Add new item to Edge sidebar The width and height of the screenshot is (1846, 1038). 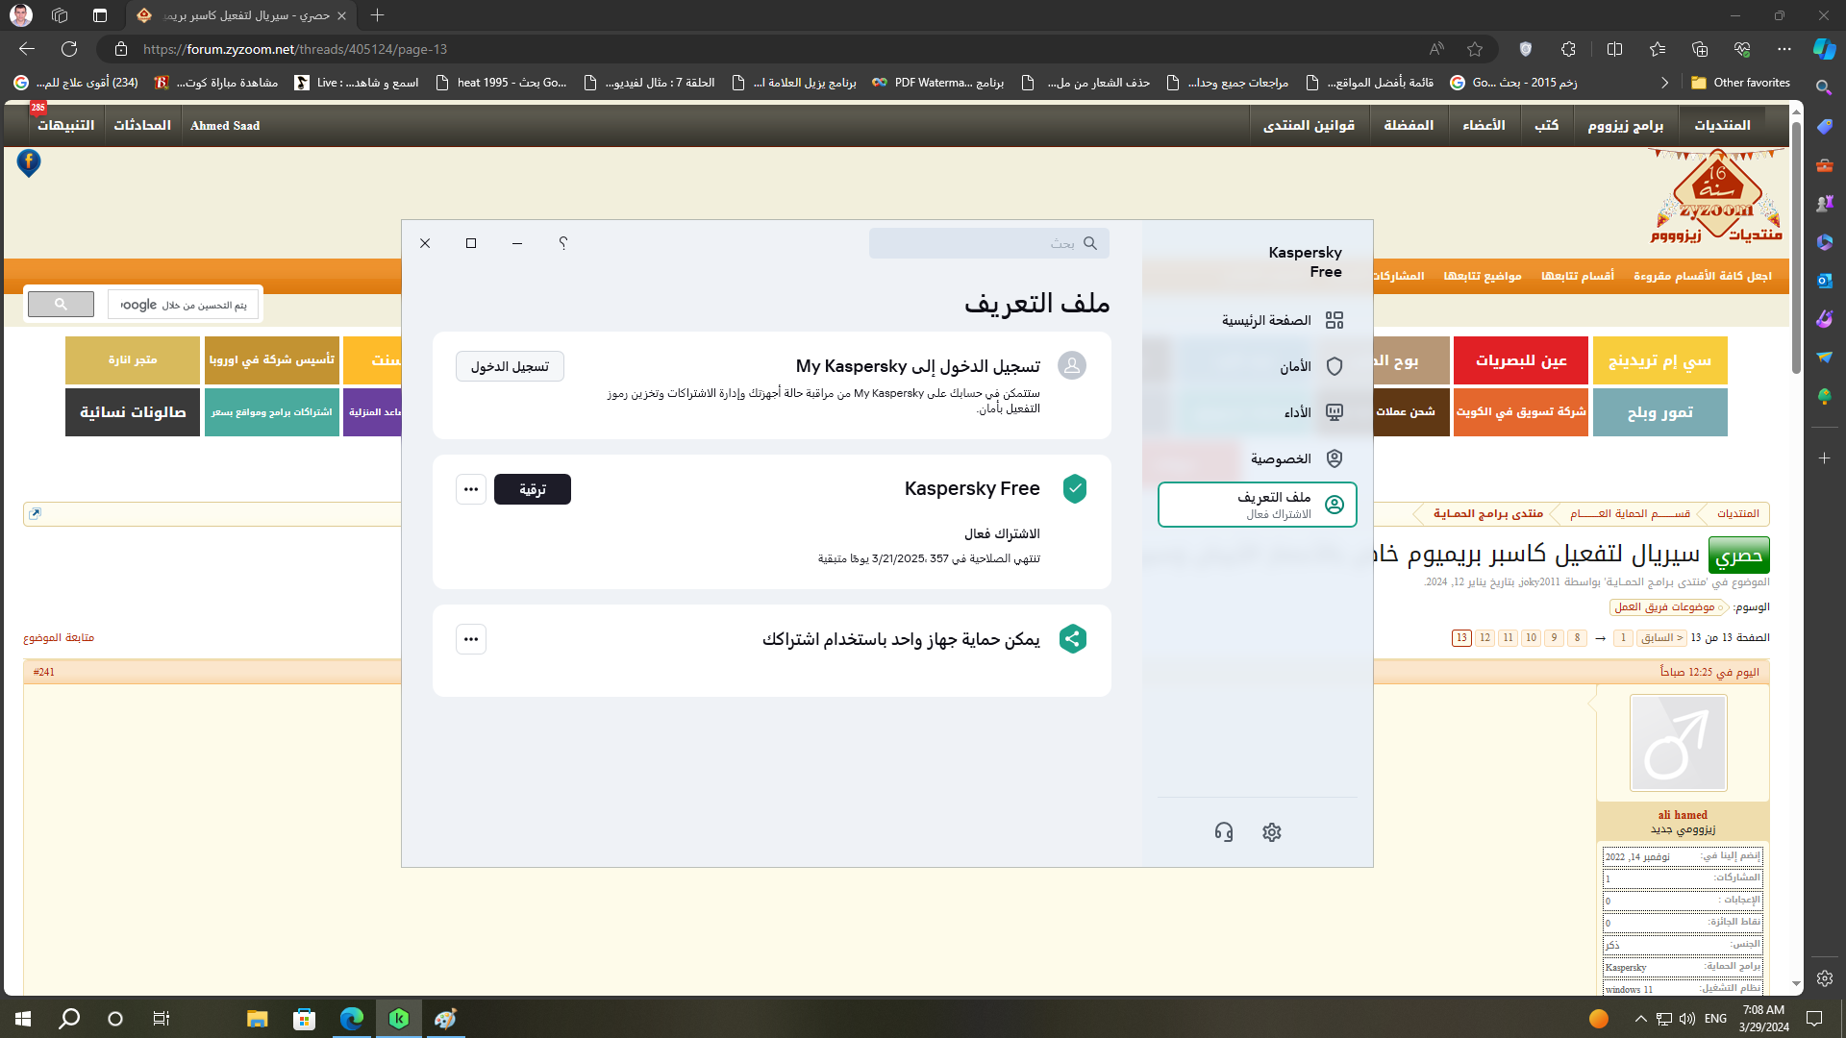coord(1824,458)
